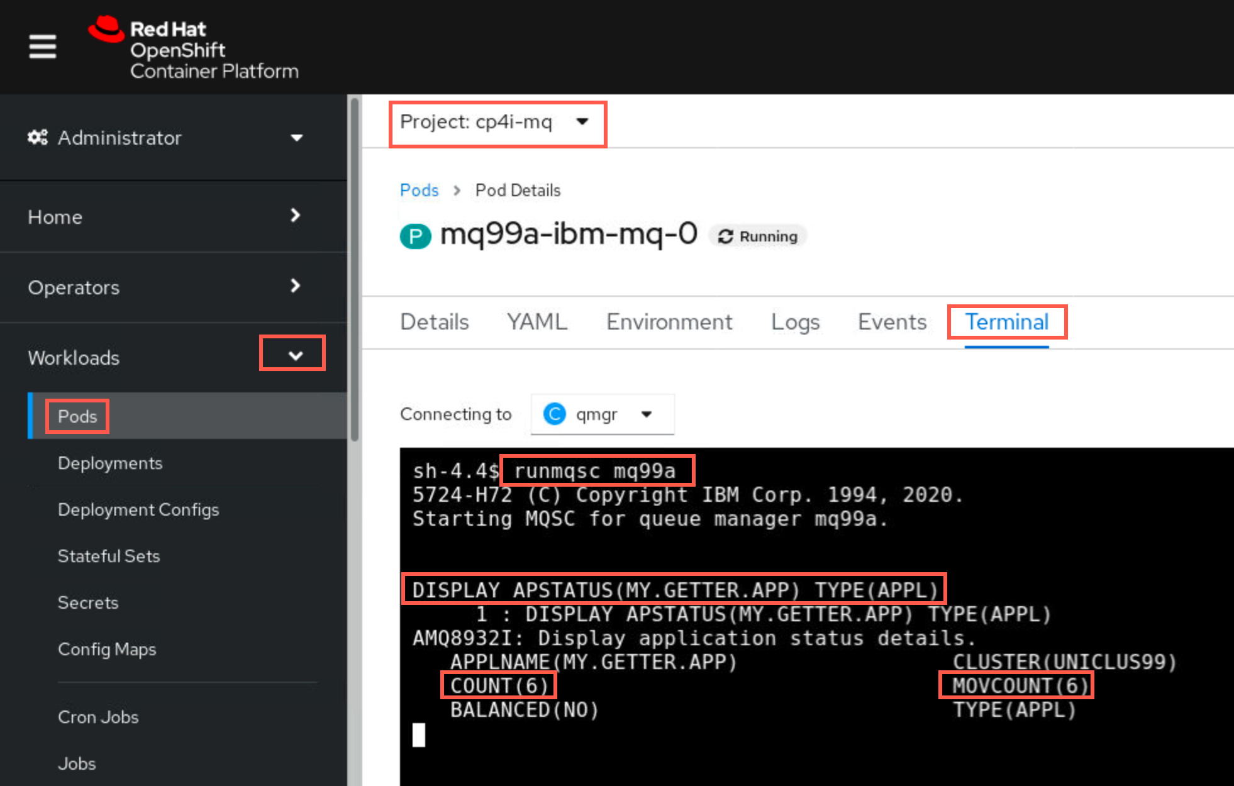Click the Pods breadcrumb link

click(419, 191)
